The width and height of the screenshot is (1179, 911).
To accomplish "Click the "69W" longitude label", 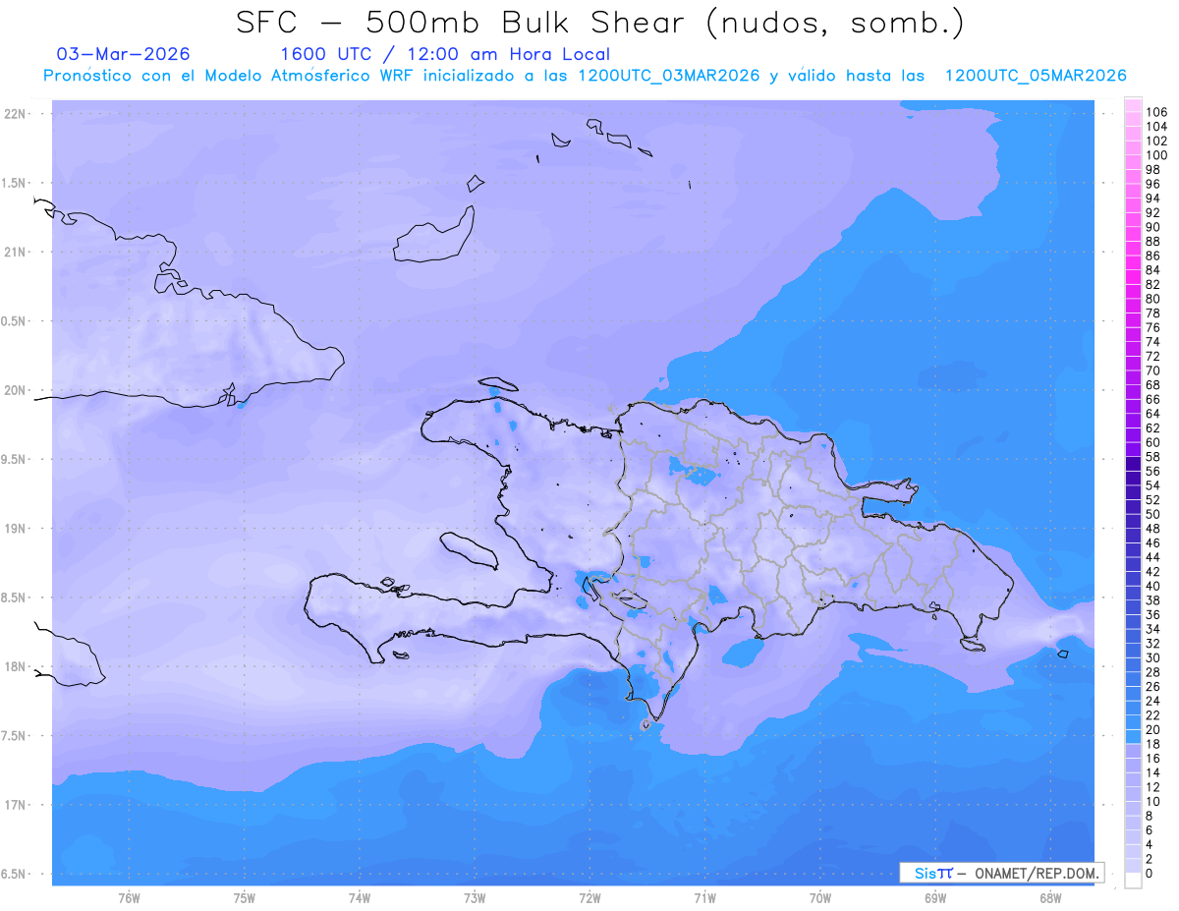I will pyautogui.click(x=935, y=897).
